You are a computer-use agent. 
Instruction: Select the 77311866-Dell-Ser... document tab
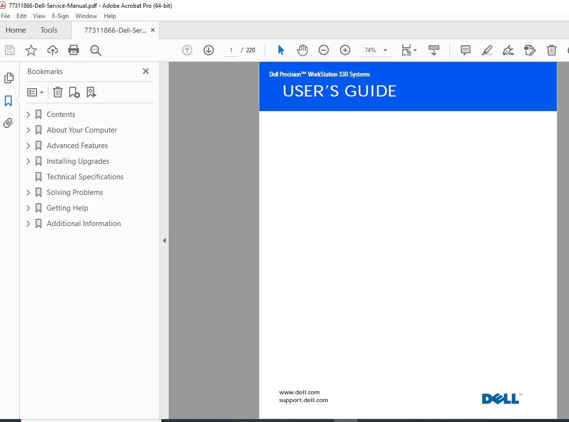(x=116, y=30)
